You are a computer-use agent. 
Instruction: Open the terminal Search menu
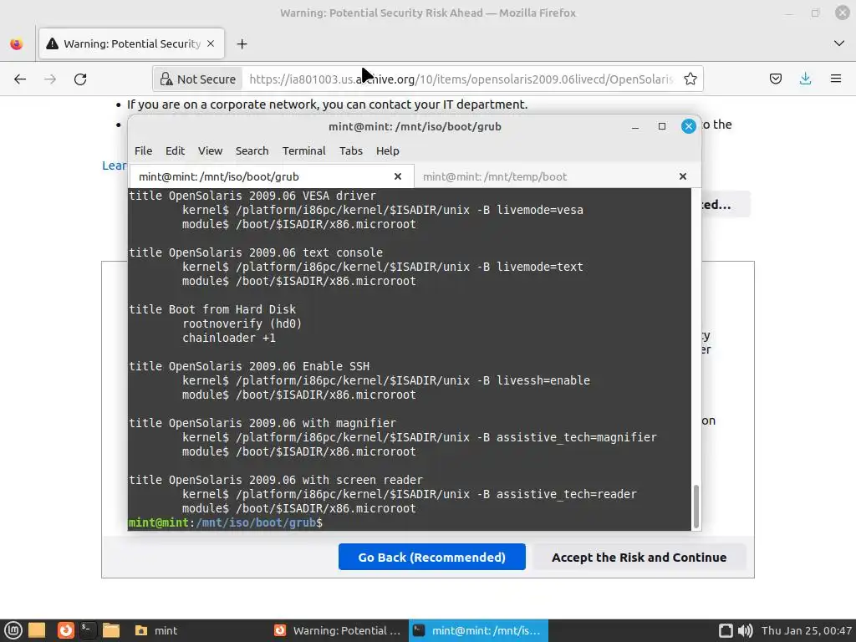tap(252, 150)
